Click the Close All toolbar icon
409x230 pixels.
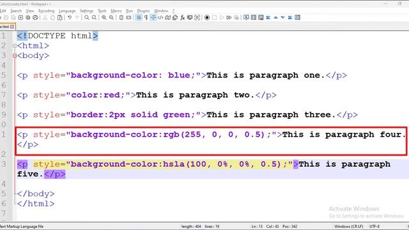(28, 17)
